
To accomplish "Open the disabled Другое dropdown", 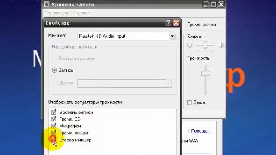I will tap(169, 84).
